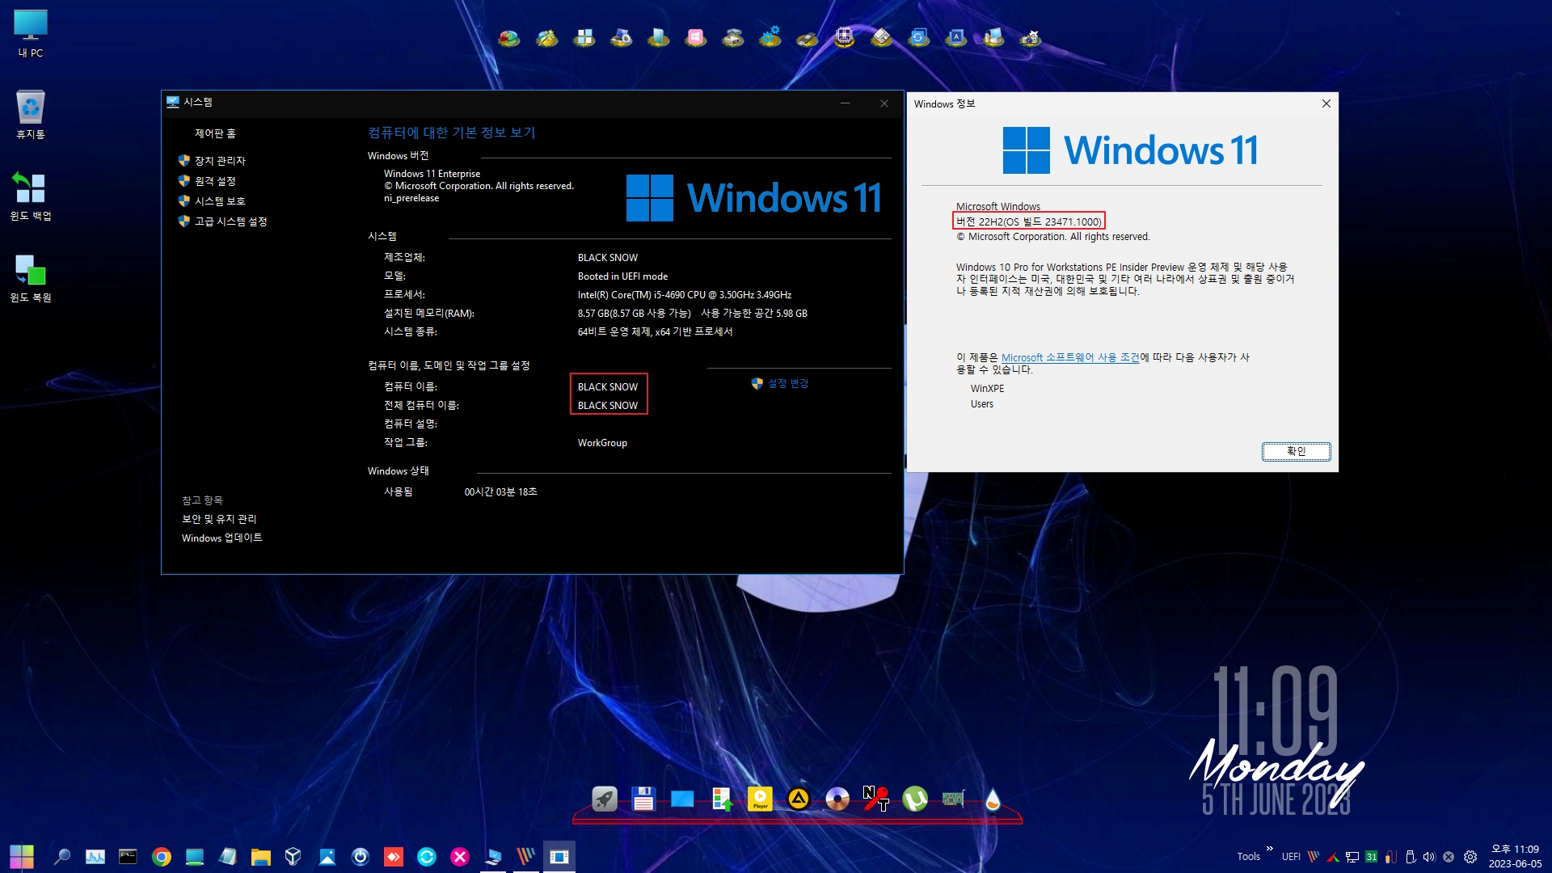This screenshot has height=873, width=1552.
Task: Click the blue gears icon in top dock
Action: [x=770, y=37]
